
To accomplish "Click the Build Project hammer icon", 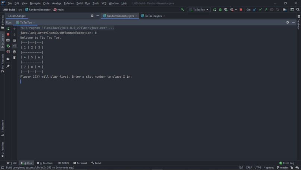I will click(x=182, y=10).
